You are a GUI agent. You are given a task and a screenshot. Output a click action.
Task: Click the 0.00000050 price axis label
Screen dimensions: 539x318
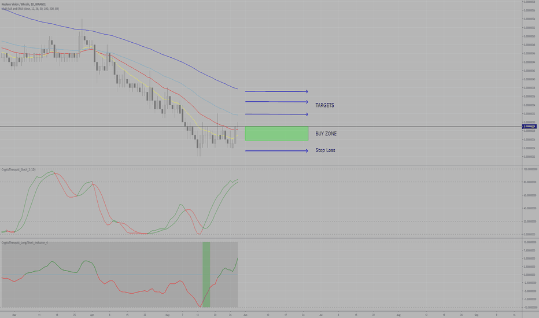[x=529, y=36]
